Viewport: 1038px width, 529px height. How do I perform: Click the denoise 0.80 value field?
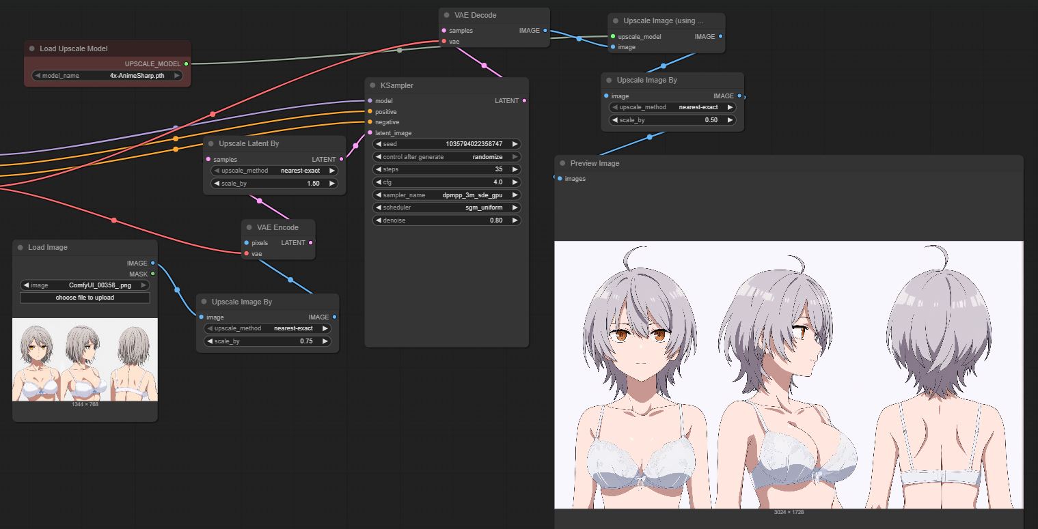[447, 220]
